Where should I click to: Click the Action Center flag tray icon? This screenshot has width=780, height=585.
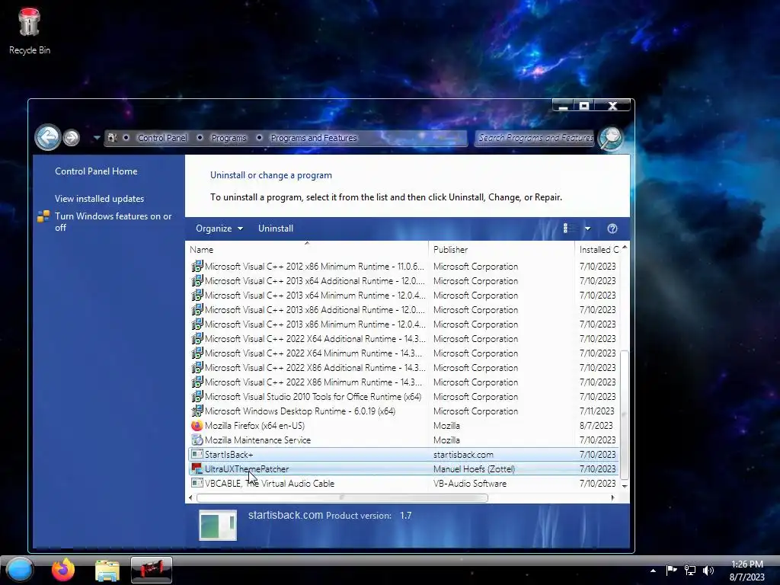(x=671, y=571)
